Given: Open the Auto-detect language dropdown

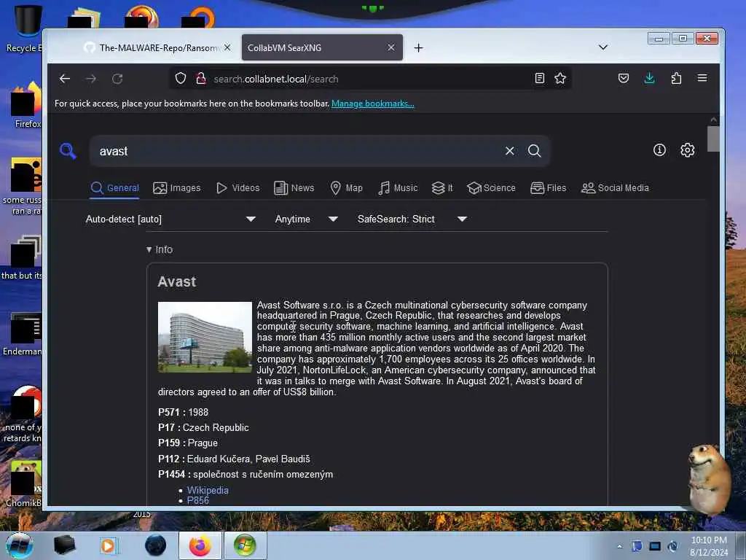Looking at the screenshot, I should coord(170,219).
